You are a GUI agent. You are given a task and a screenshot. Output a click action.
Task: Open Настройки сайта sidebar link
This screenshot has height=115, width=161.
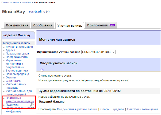pyautogui.click(x=17, y=57)
